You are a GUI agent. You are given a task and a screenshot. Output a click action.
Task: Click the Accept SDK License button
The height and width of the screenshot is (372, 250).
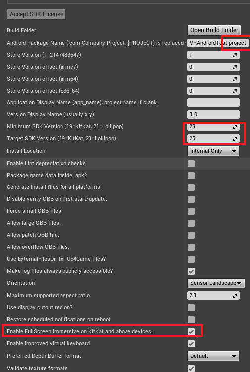click(x=36, y=14)
